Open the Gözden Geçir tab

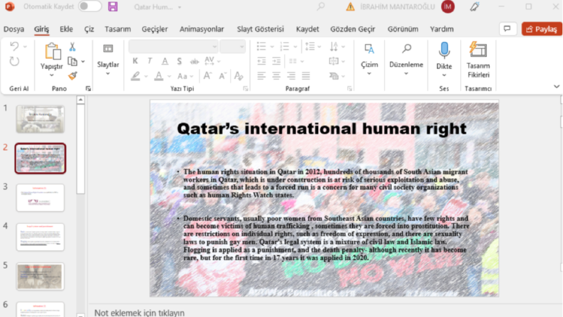pos(353,29)
